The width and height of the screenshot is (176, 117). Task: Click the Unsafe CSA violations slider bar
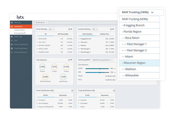[97, 69]
